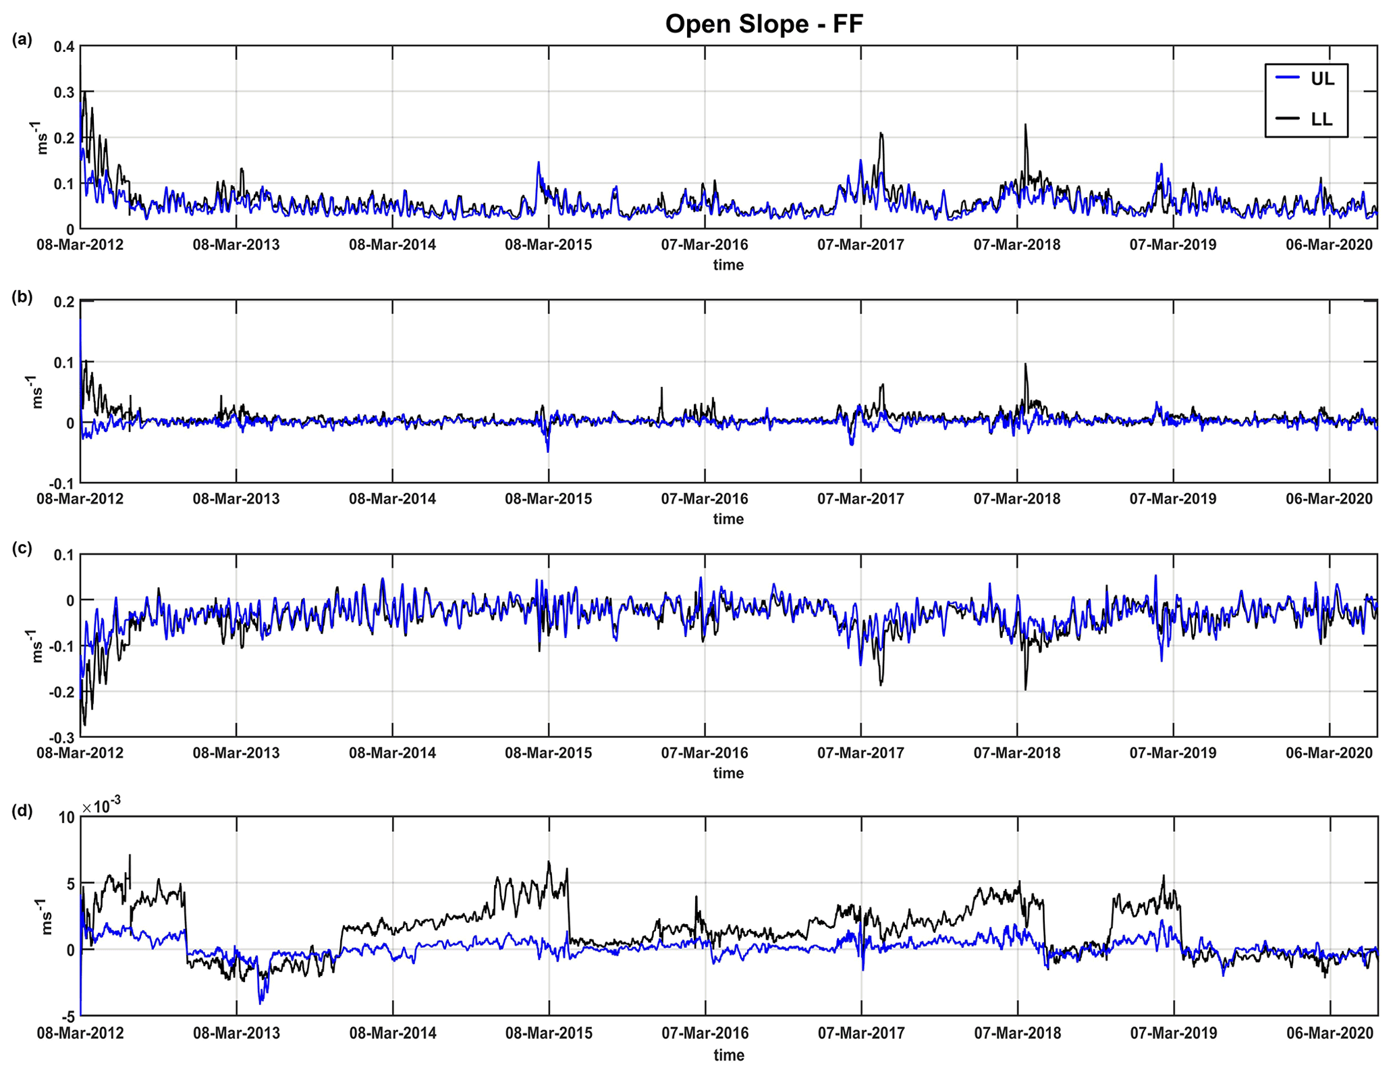Click the ms-1 y-axis label of panel b
Screen dimensions: 1395x1076
[38, 396]
